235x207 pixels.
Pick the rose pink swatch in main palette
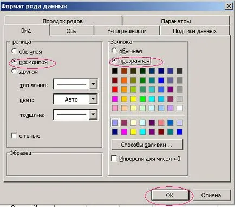(x=115, y=108)
